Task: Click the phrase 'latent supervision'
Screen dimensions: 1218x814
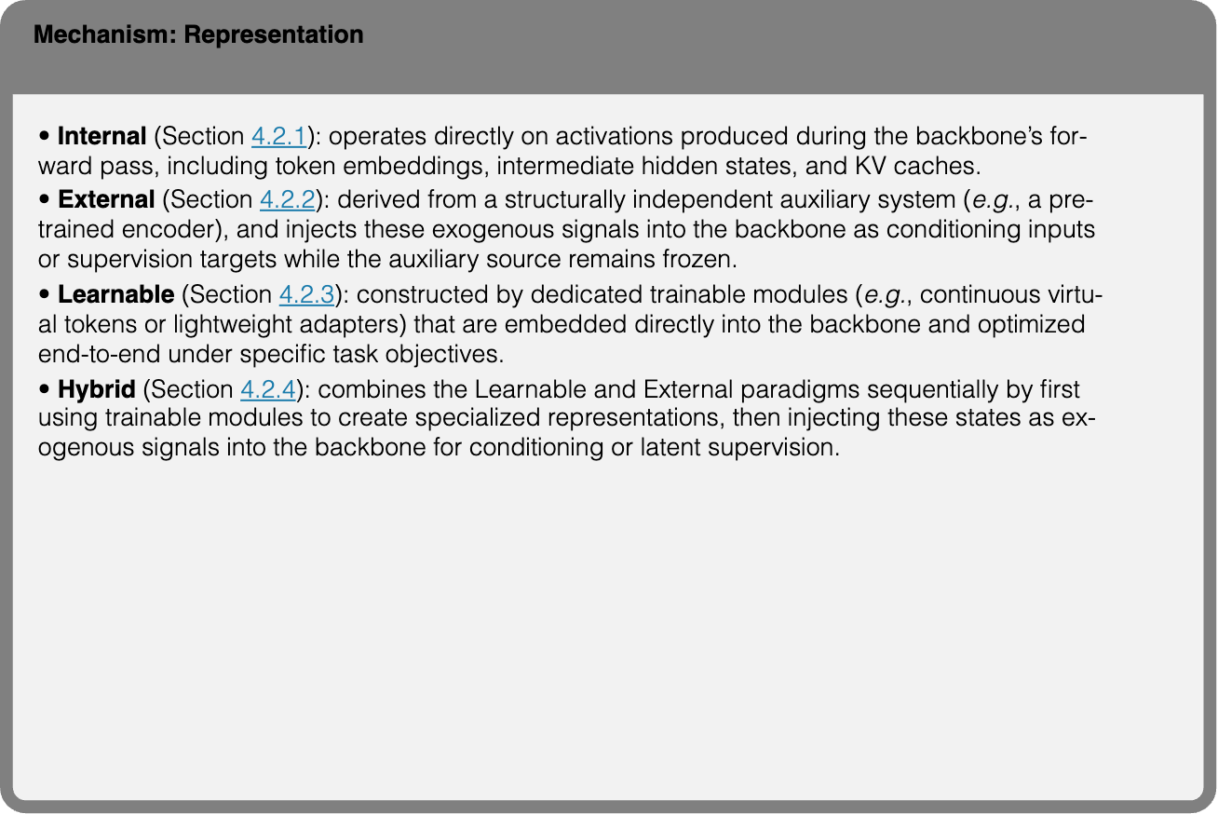Action: (x=751, y=447)
